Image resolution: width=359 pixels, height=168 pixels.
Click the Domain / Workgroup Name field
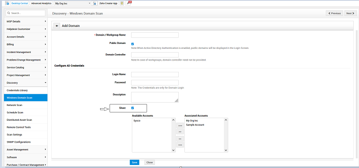[x=155, y=35]
